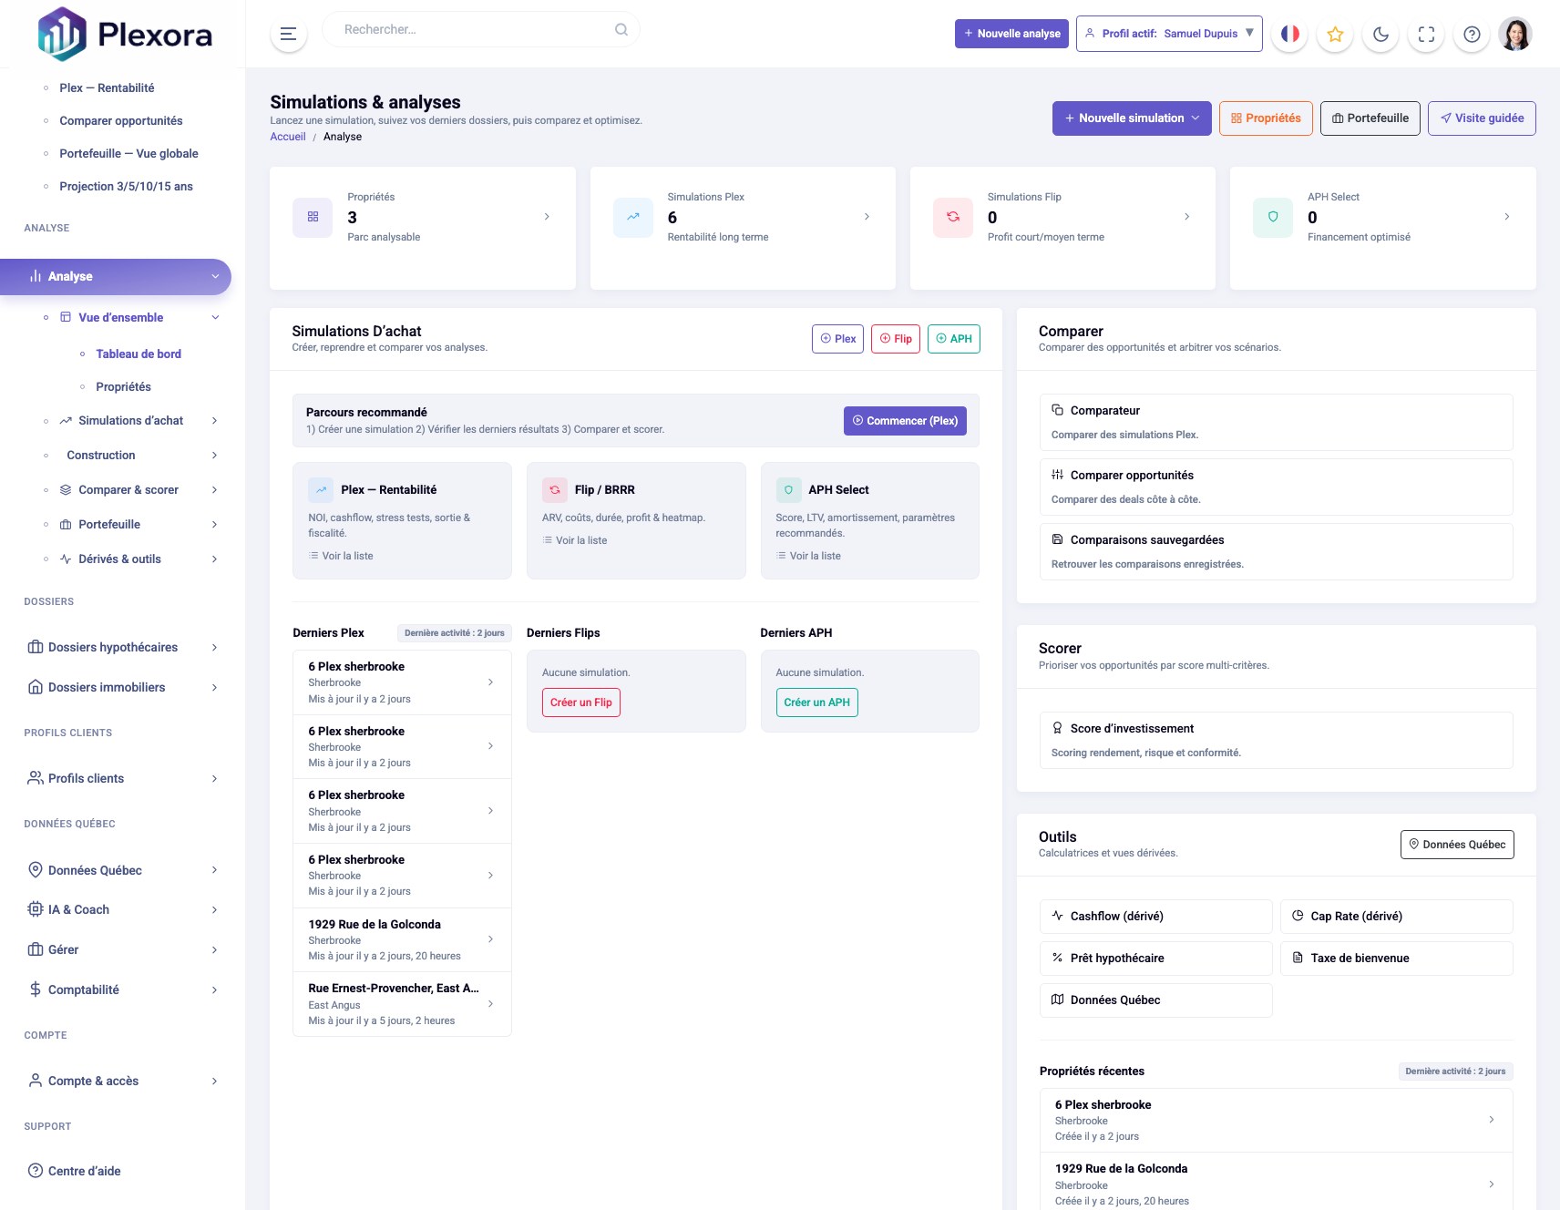1560x1210 pixels.
Task: Toggle dark mode with moon icon
Action: (1380, 34)
